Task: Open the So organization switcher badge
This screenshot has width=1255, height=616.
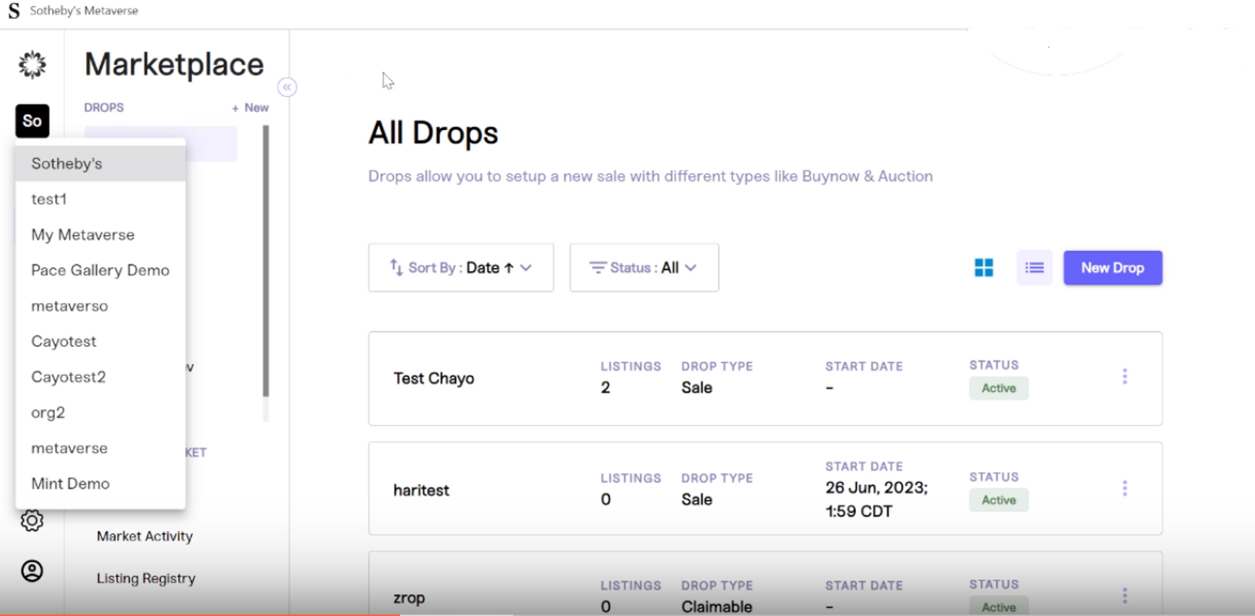Action: click(x=32, y=120)
